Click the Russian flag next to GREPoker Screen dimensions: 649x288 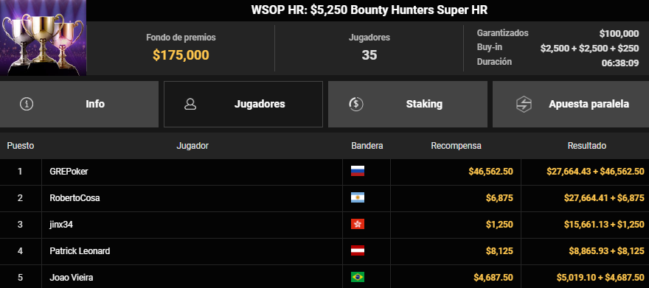[x=358, y=171]
